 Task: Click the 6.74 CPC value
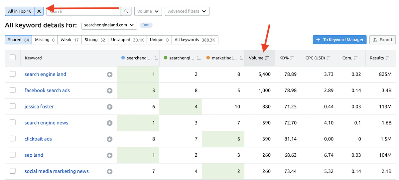[x=329, y=155]
